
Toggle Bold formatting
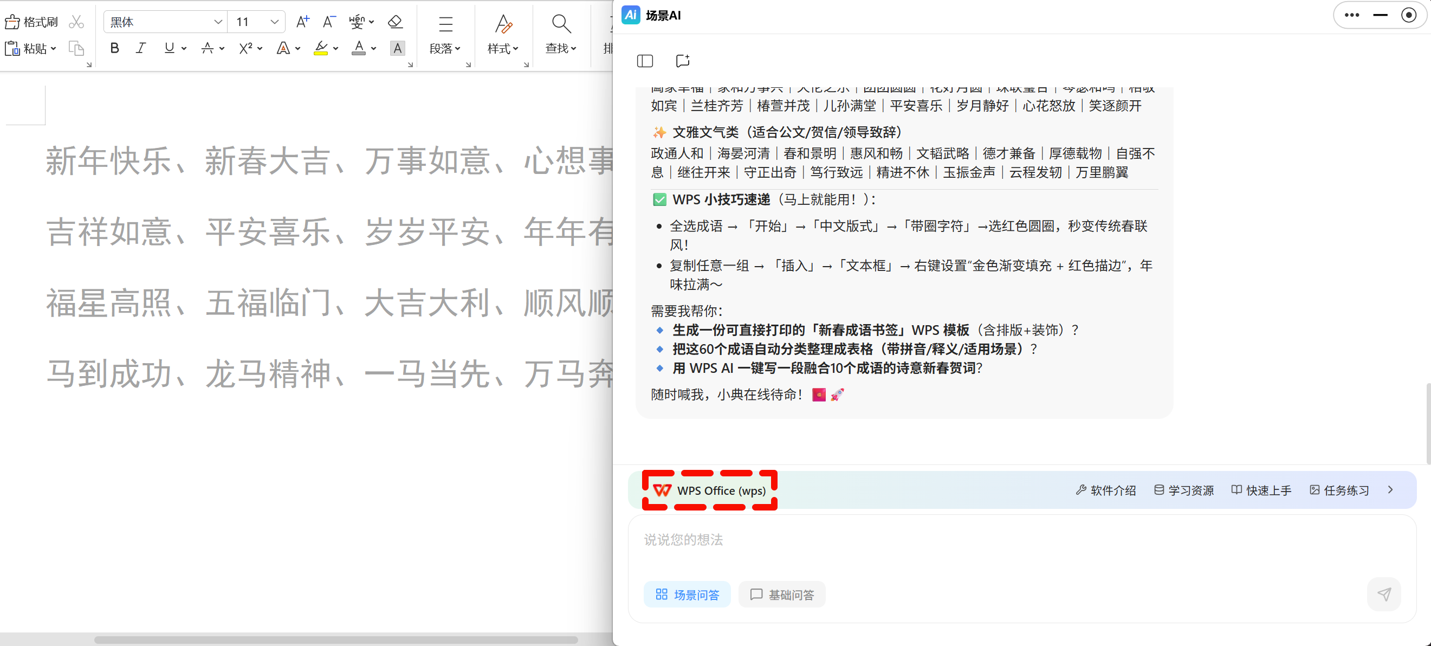114,49
